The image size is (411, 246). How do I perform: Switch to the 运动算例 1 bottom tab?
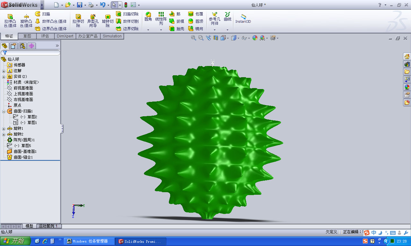pos(49,226)
